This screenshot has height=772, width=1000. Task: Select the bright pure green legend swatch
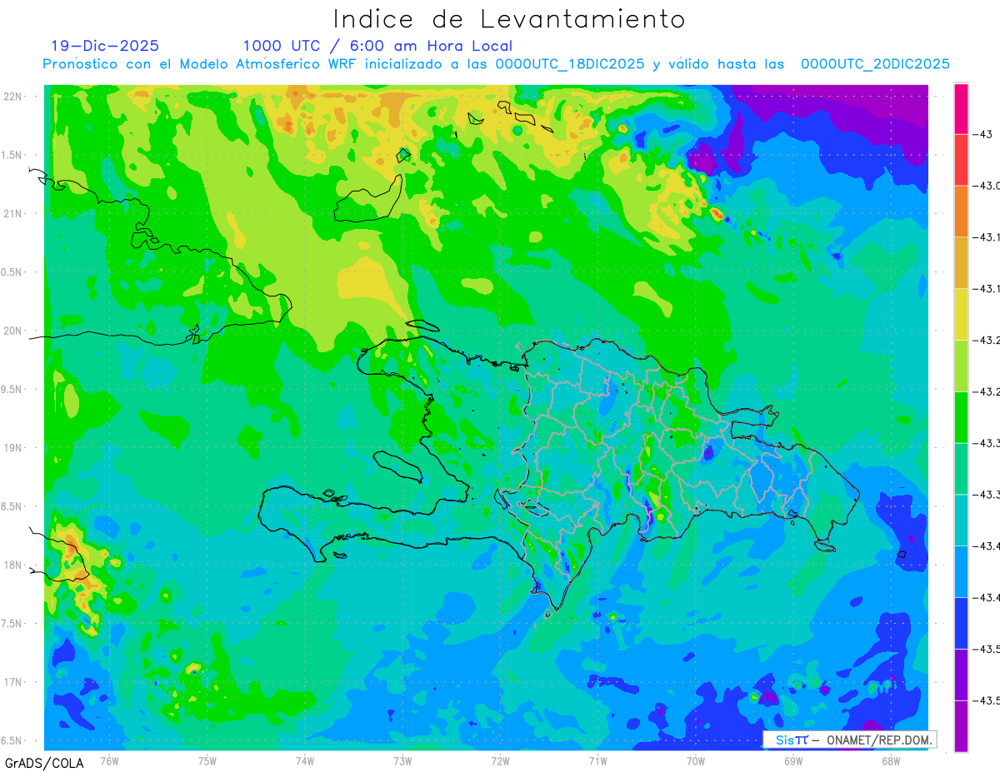point(961,417)
